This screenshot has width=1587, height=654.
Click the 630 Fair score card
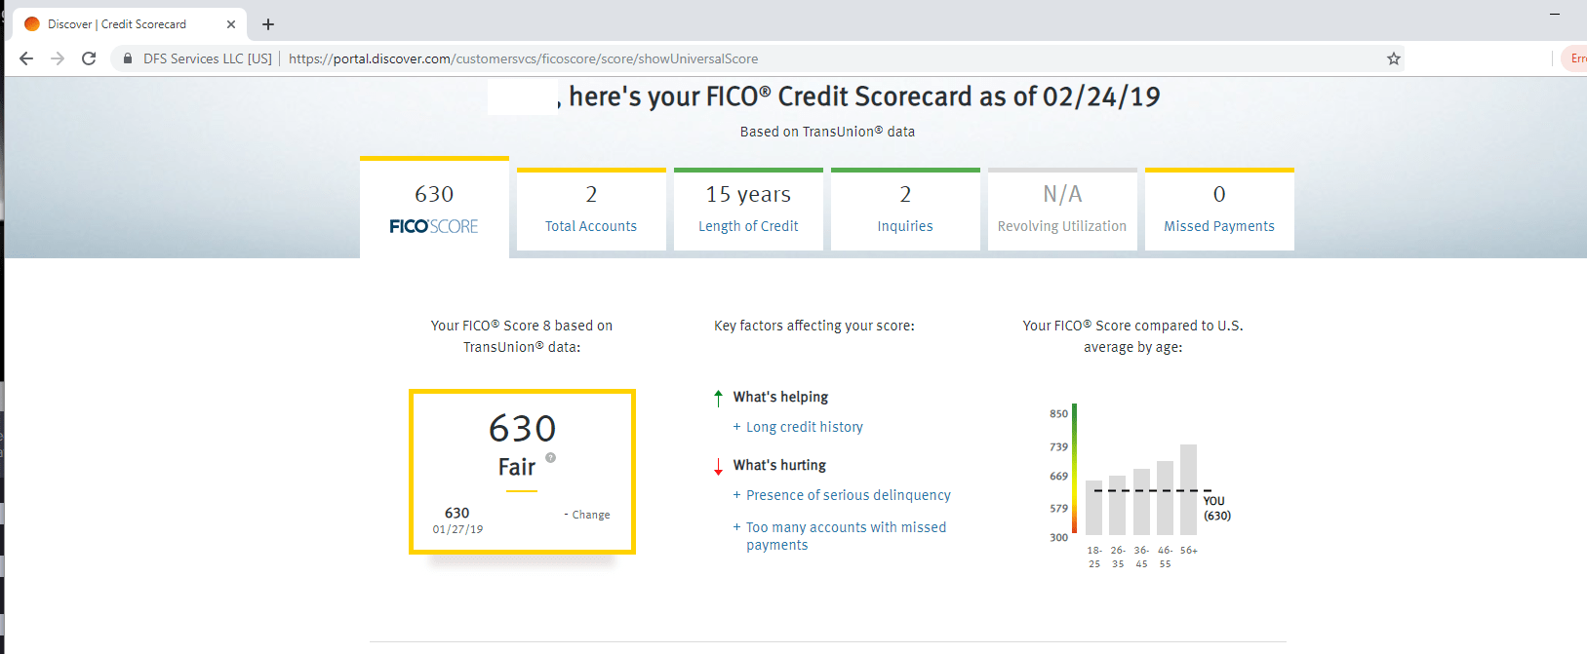[522, 472]
